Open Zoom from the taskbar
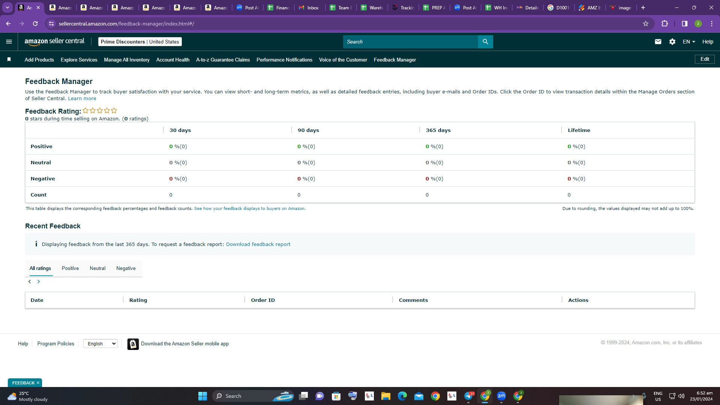 tap(501, 396)
